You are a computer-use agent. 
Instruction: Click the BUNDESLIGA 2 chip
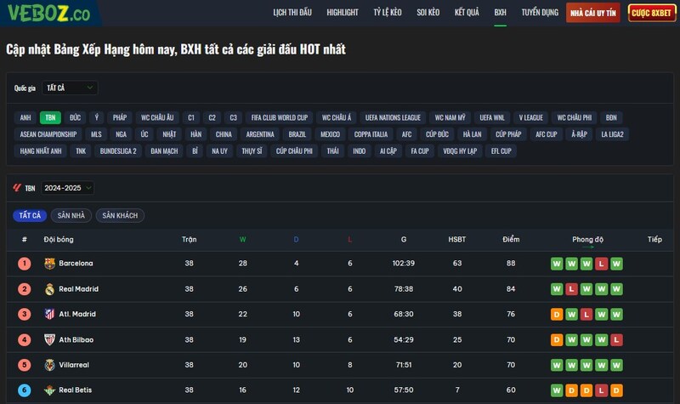point(118,151)
